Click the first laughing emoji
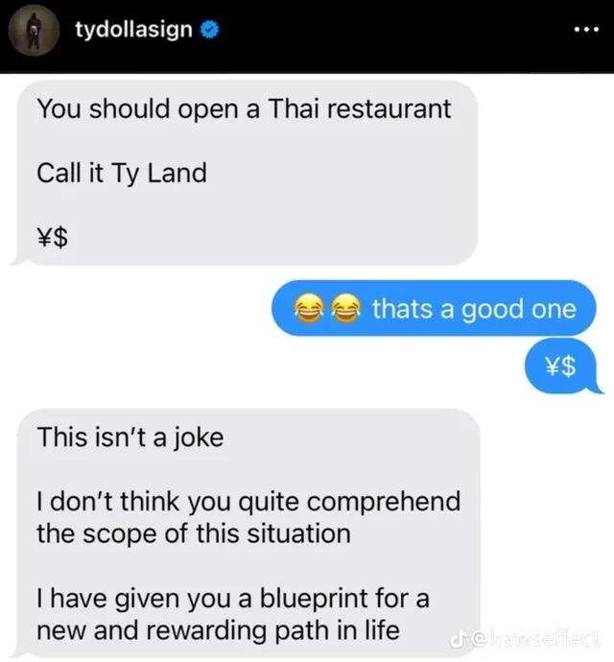The image size is (614, 662). tap(308, 309)
